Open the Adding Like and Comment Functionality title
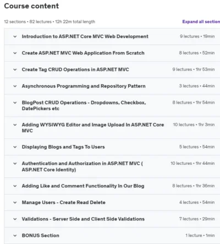Image resolution: width=220 pixels, height=244 pixels. point(83,186)
